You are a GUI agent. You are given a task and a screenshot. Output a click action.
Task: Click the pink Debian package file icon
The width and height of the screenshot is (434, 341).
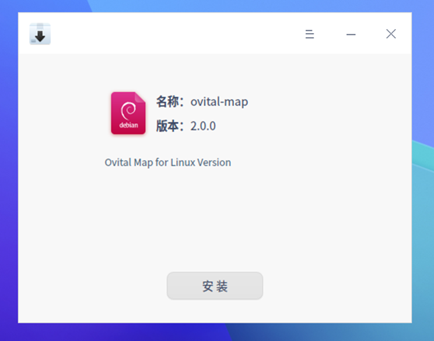[128, 113]
